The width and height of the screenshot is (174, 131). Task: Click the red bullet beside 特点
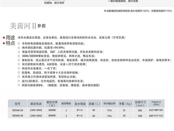click(4, 43)
